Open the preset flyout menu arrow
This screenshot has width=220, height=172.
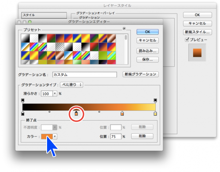pos(124,28)
